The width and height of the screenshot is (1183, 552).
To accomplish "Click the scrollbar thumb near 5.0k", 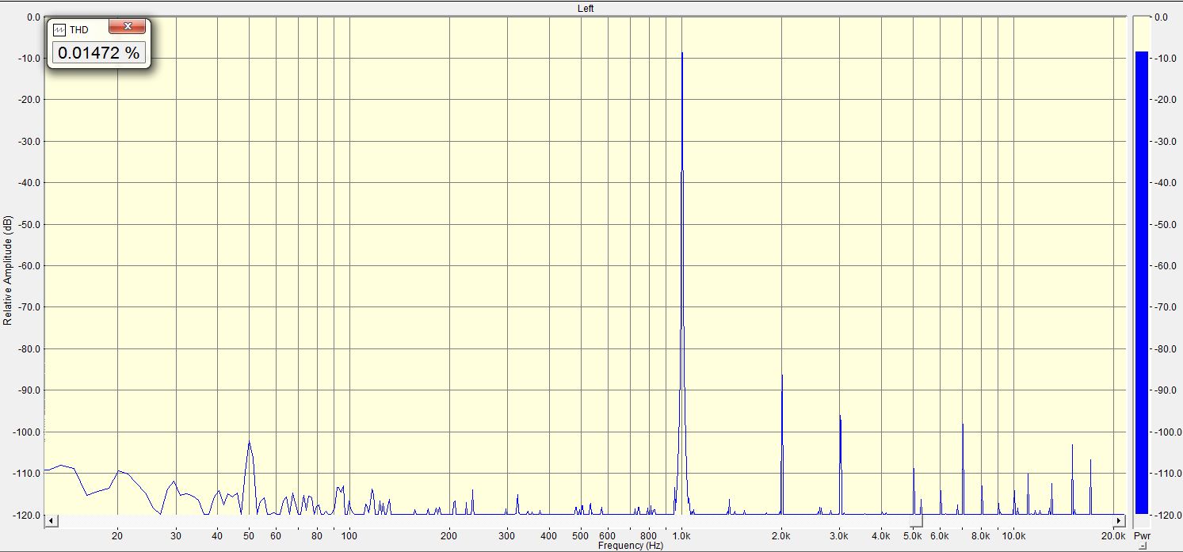I will pos(917,521).
